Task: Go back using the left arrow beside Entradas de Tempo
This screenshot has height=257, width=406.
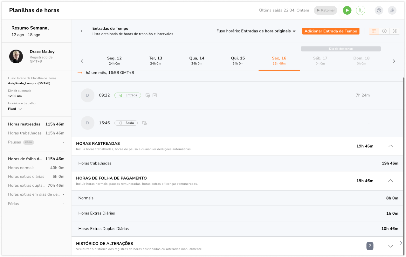Action: point(83,31)
